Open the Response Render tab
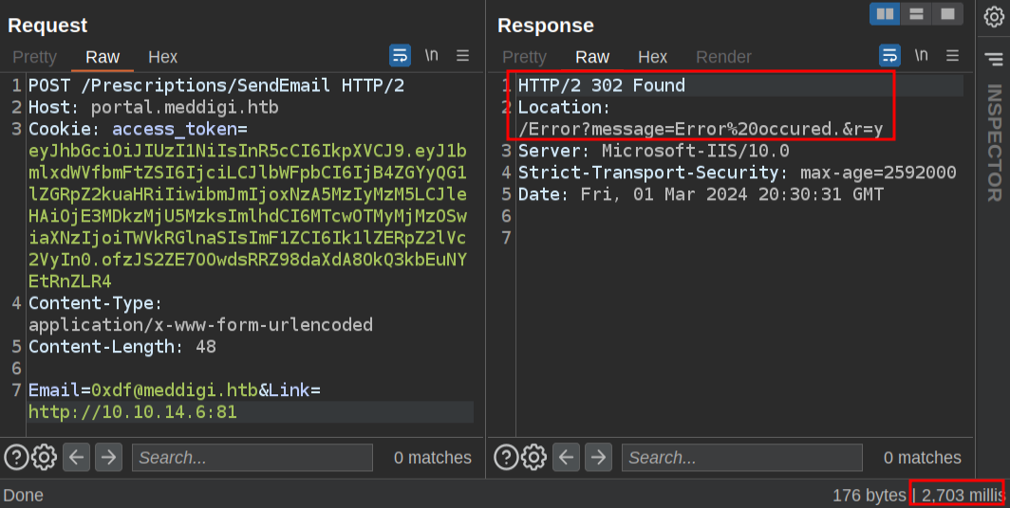 click(723, 57)
